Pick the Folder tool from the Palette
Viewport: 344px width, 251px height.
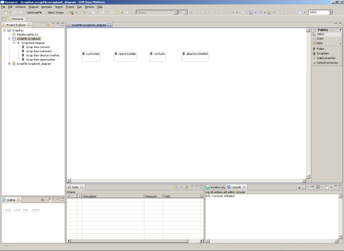pyautogui.click(x=321, y=49)
